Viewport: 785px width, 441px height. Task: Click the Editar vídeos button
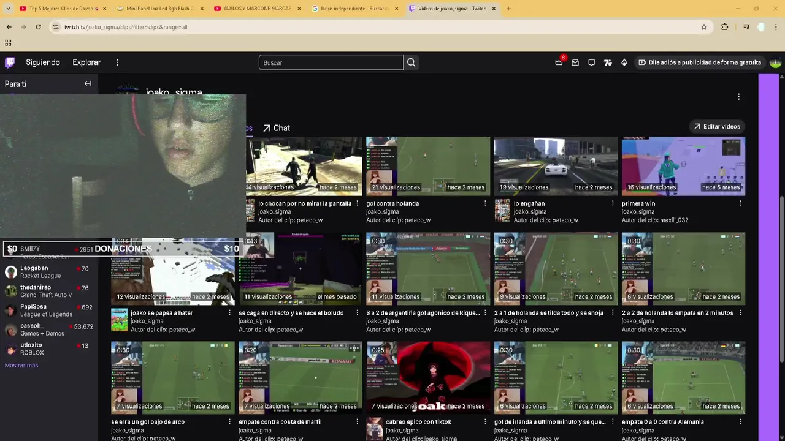coord(717,127)
